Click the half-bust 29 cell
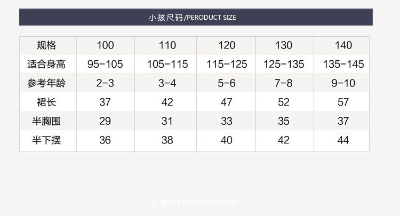Screen dimensions: 400x216 105,121
